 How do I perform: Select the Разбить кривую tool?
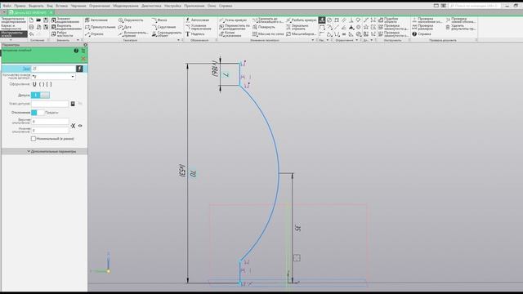click(x=301, y=20)
